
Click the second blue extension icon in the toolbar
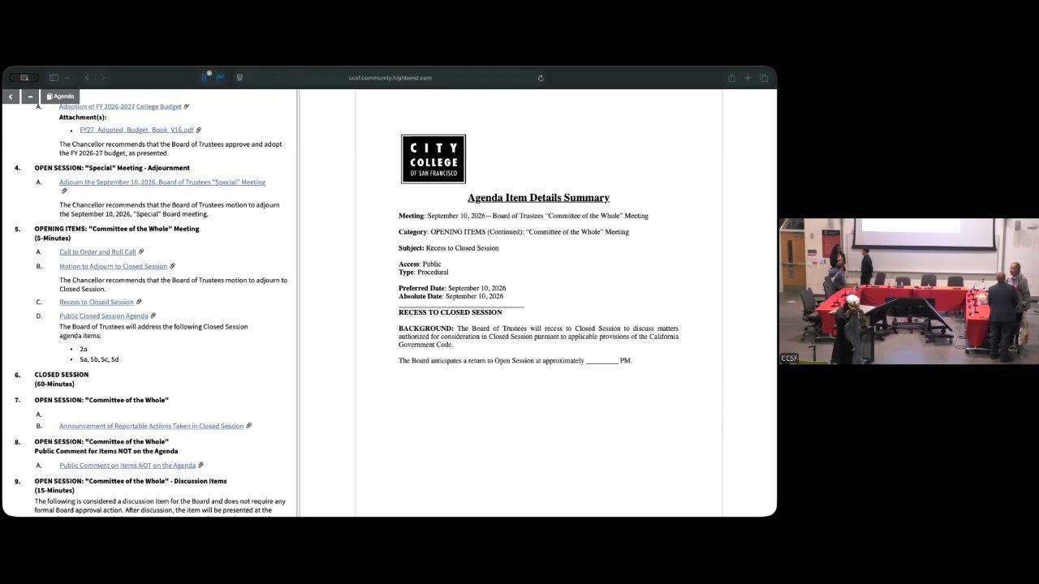coord(220,78)
